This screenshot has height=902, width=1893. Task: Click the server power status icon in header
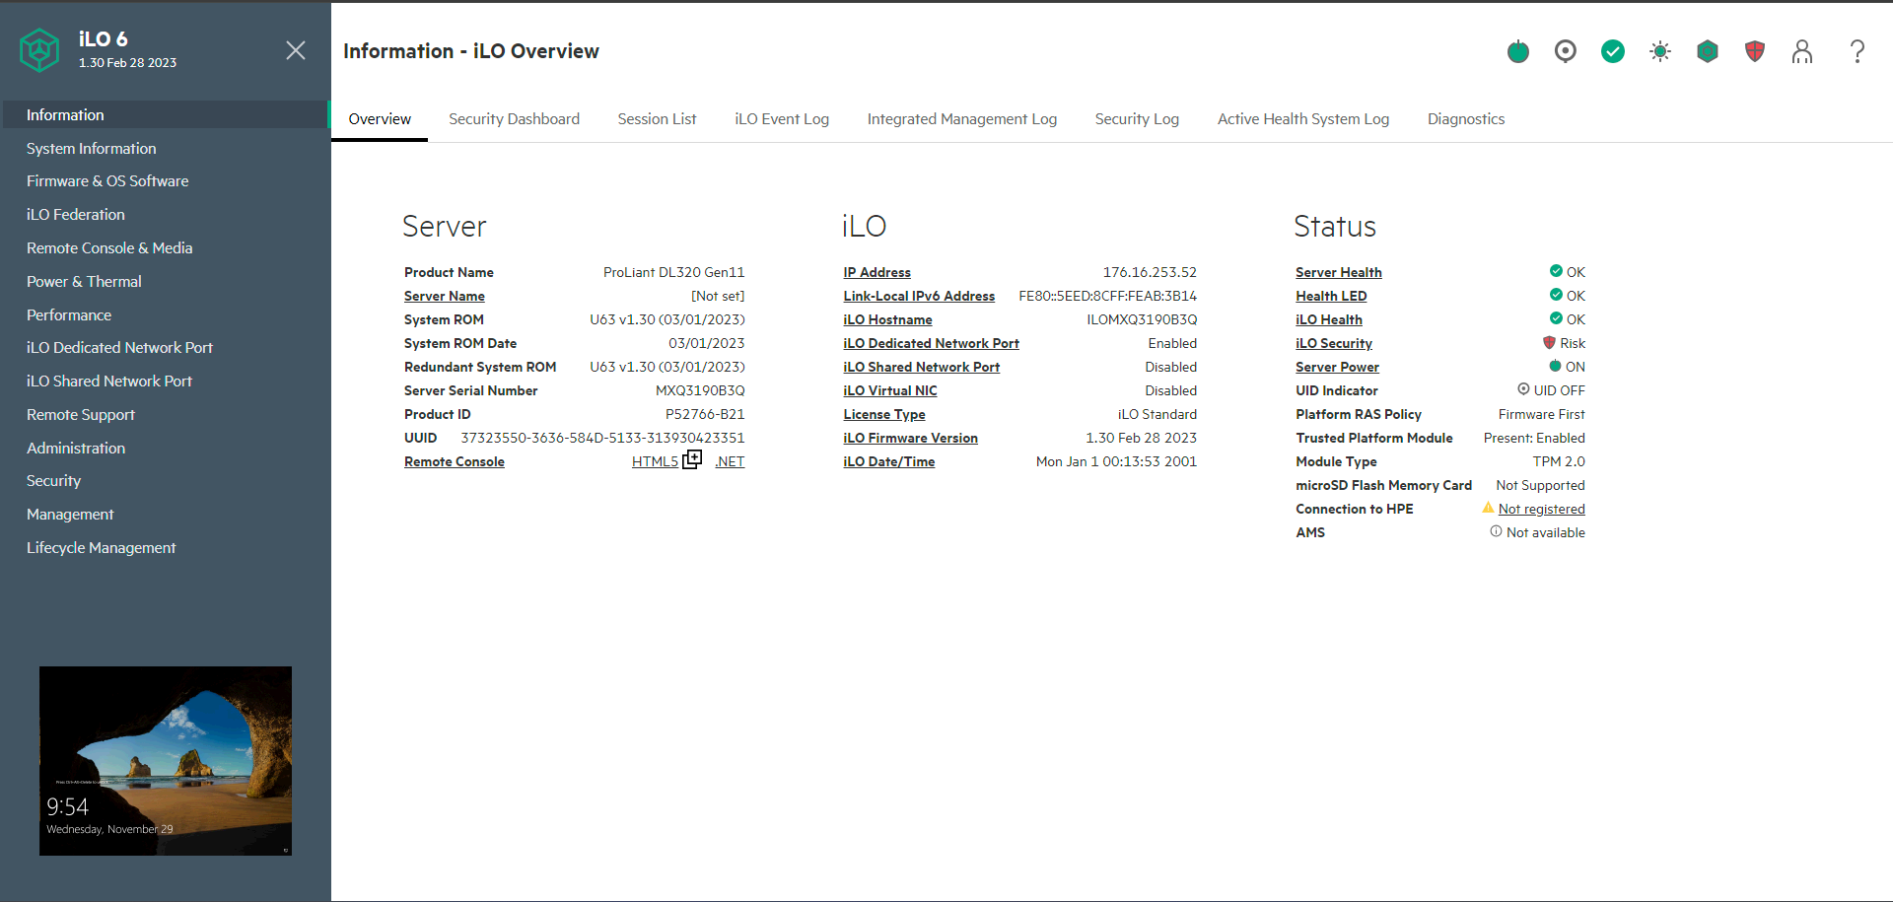coord(1518,51)
